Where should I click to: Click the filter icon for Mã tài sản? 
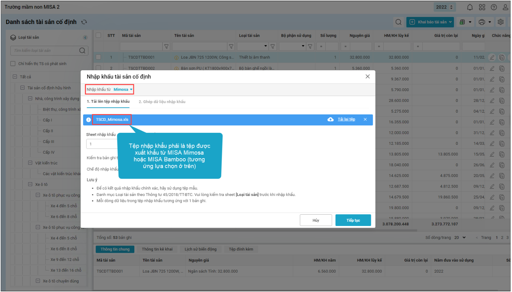tap(167, 46)
